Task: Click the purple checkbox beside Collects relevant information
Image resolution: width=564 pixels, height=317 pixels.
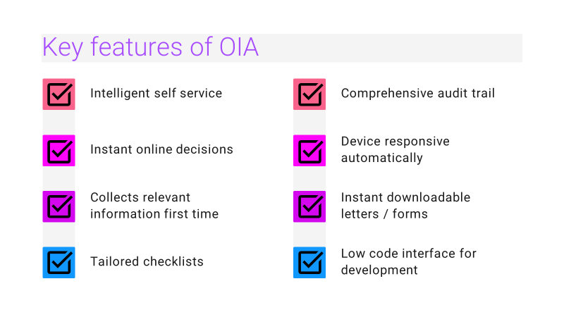Action: click(59, 206)
